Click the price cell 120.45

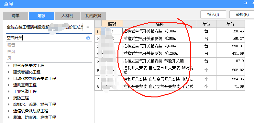(x=230, y=31)
